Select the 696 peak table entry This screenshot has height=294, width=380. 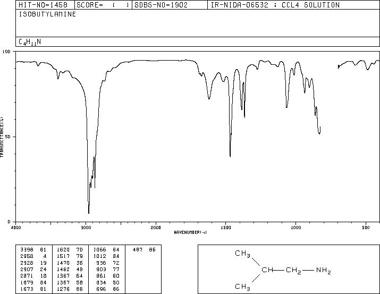tap(108, 289)
